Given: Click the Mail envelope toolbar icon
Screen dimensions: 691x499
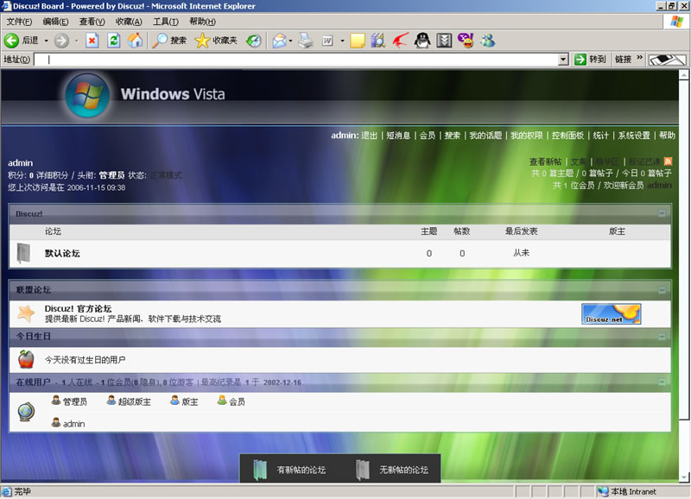Looking at the screenshot, I should pyautogui.click(x=279, y=41).
